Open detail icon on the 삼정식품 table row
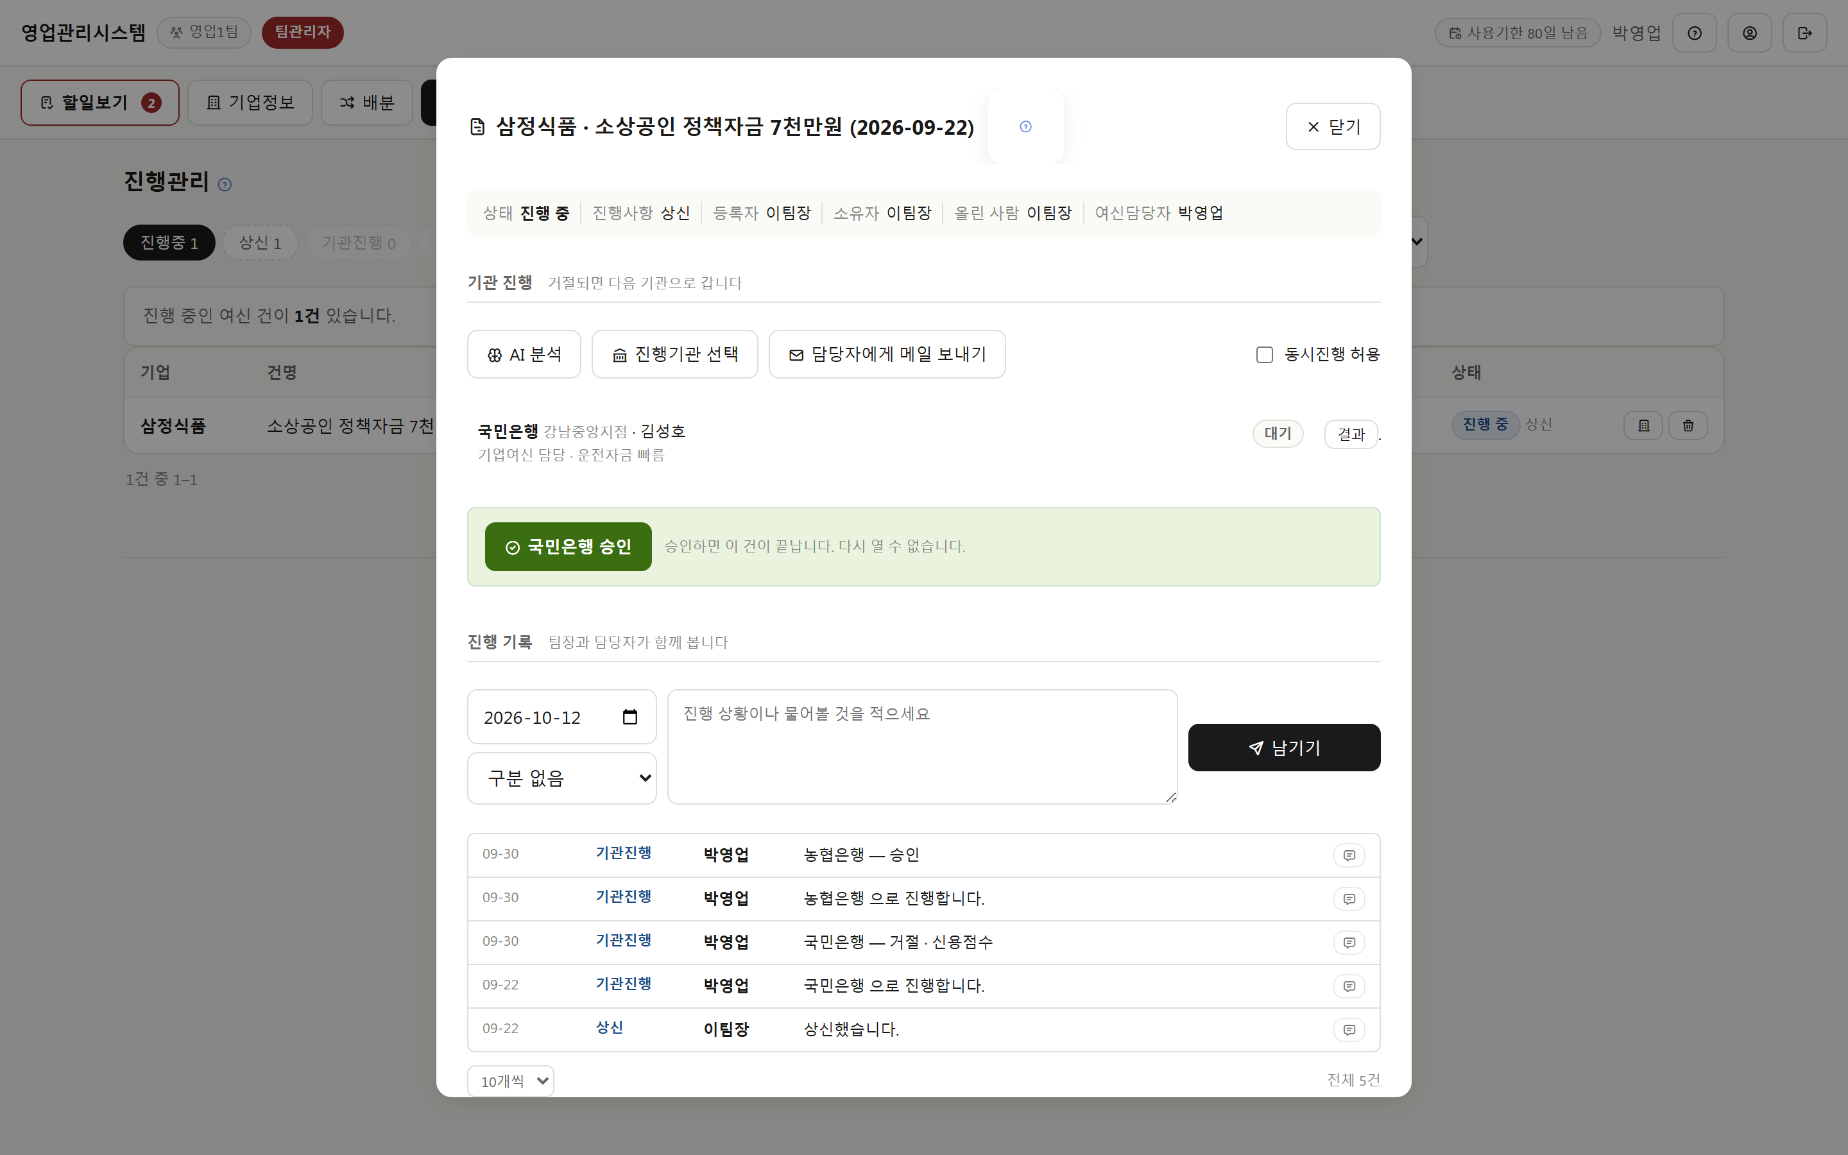Screen dimensions: 1848x1155 (x=1643, y=425)
